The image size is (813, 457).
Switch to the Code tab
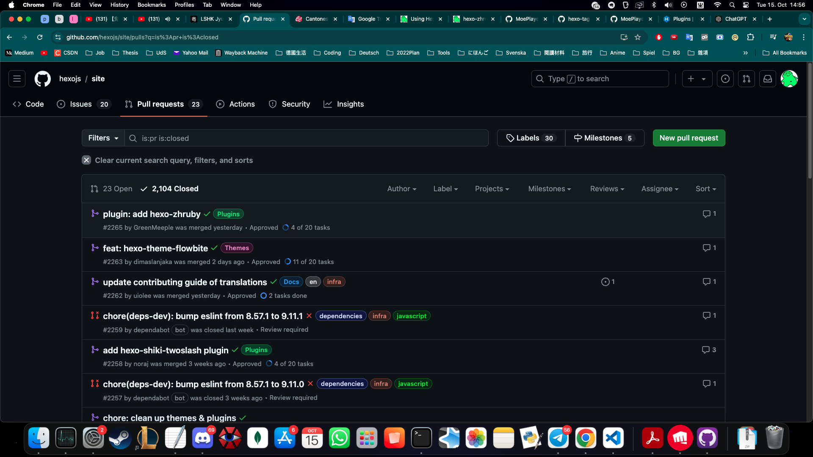(x=28, y=104)
